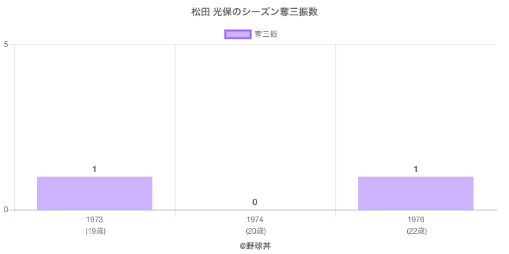
Task: Click the y-axis tick label 5
Action: coord(6,44)
